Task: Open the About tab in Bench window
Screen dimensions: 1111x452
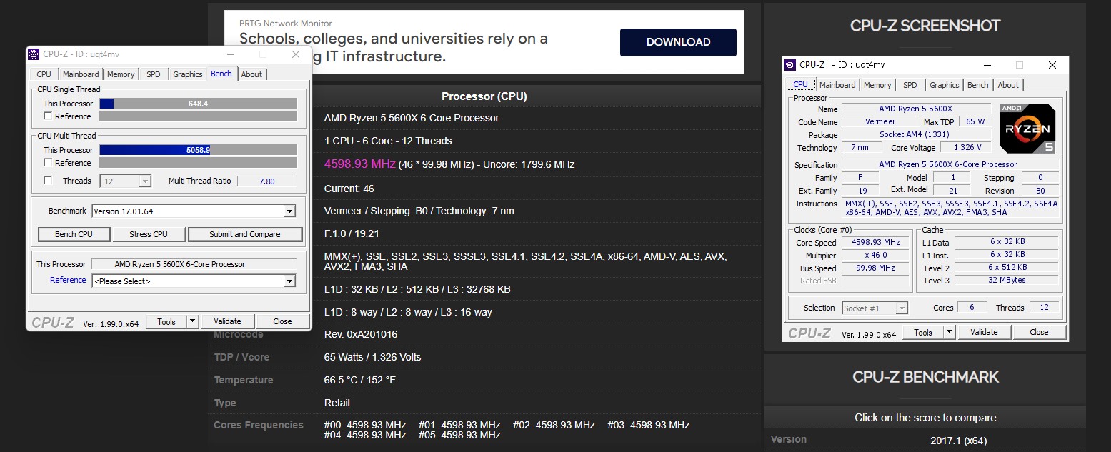Action: (251, 74)
